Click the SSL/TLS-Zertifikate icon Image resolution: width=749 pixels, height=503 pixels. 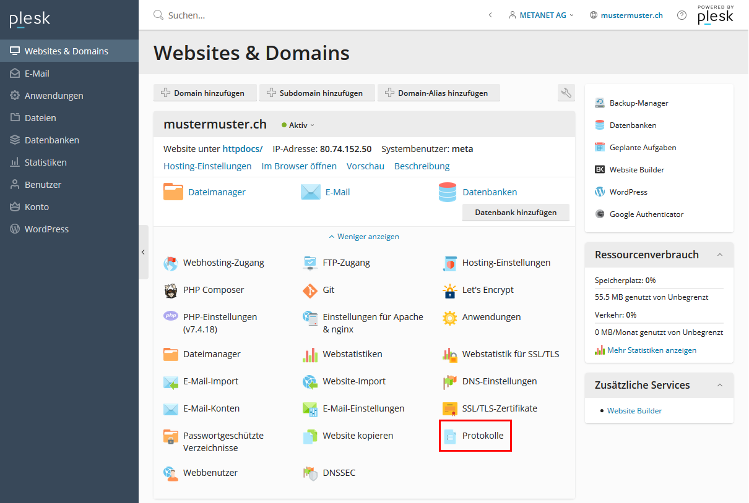pos(450,408)
